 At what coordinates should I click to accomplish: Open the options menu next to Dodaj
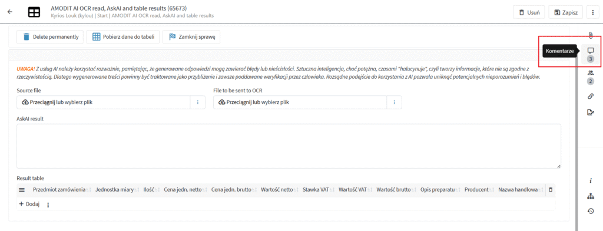click(x=48, y=205)
